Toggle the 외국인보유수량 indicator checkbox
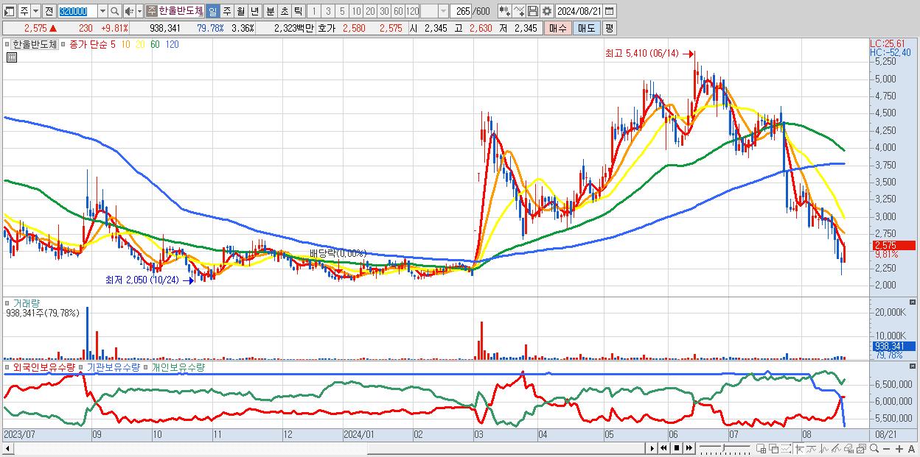Screen dimensions: 920x457 point(8,366)
